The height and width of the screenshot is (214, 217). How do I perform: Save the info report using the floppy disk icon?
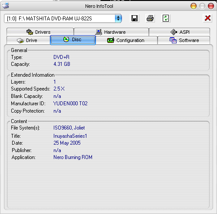point(135,18)
